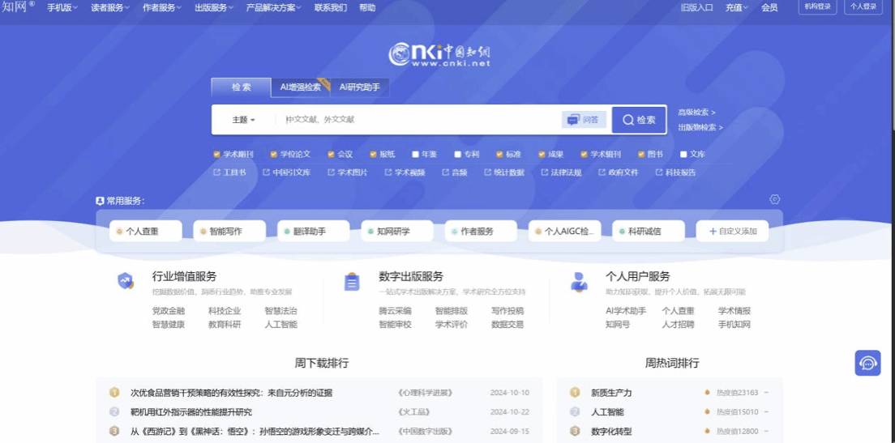
Task: Expand the 产品解决方案 menu
Action: [275, 8]
